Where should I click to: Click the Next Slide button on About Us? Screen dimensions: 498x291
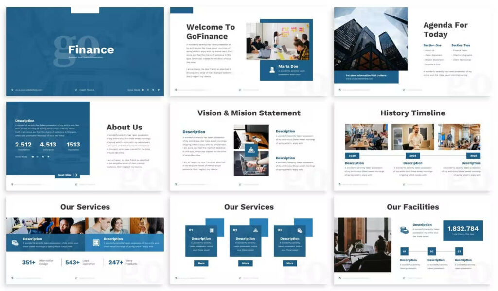click(68, 175)
